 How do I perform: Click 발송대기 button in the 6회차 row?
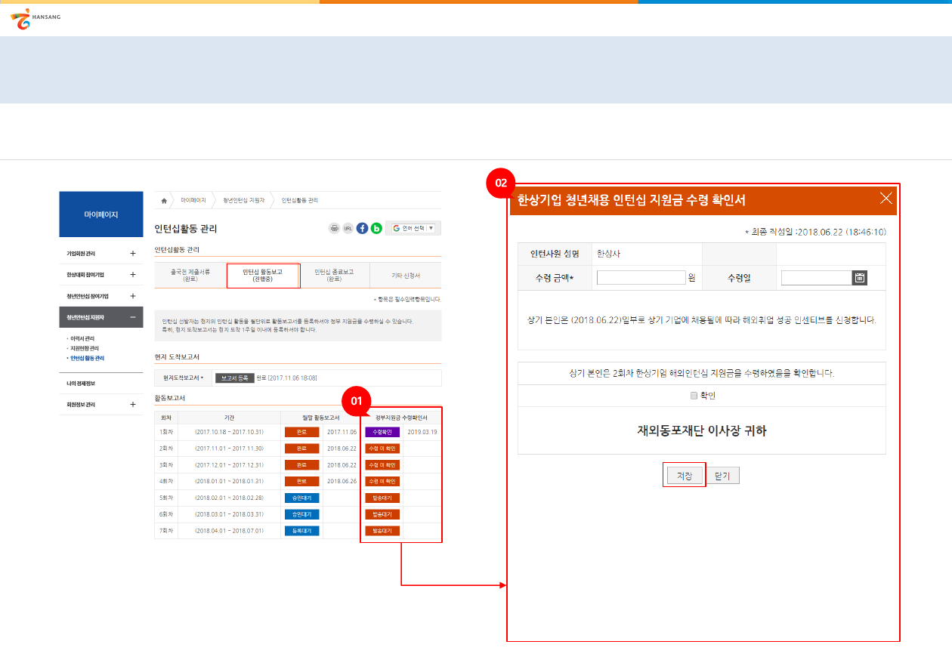382,514
